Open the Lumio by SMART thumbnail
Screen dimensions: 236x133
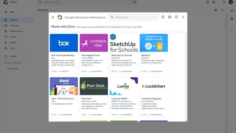[x=124, y=86]
